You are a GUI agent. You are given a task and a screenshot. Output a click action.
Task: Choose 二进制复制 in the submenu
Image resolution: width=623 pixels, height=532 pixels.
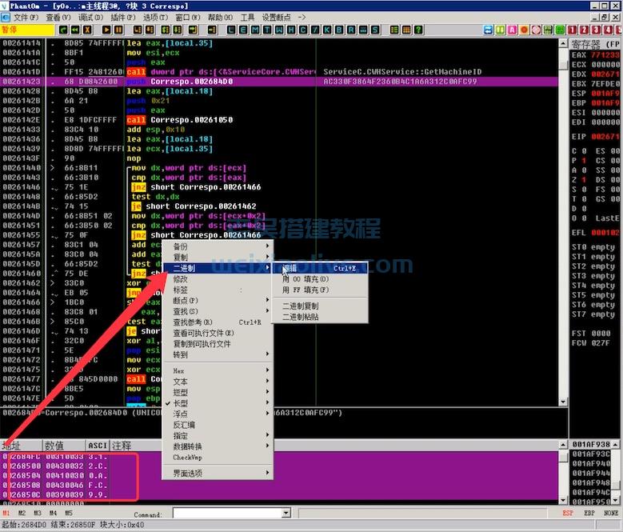[x=300, y=306]
